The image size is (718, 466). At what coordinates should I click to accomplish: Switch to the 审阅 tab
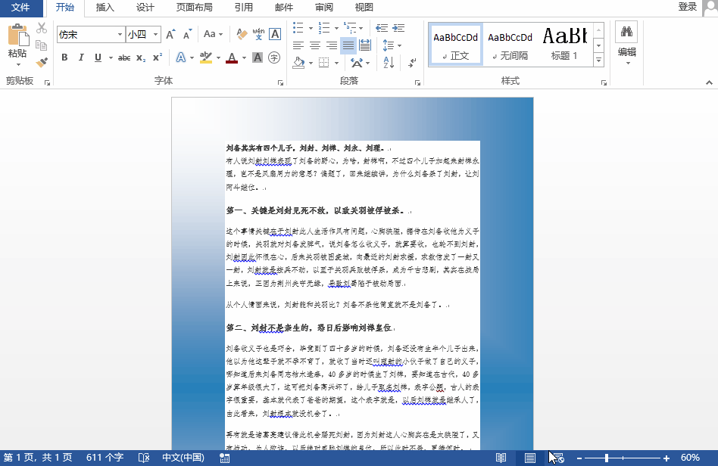(324, 8)
